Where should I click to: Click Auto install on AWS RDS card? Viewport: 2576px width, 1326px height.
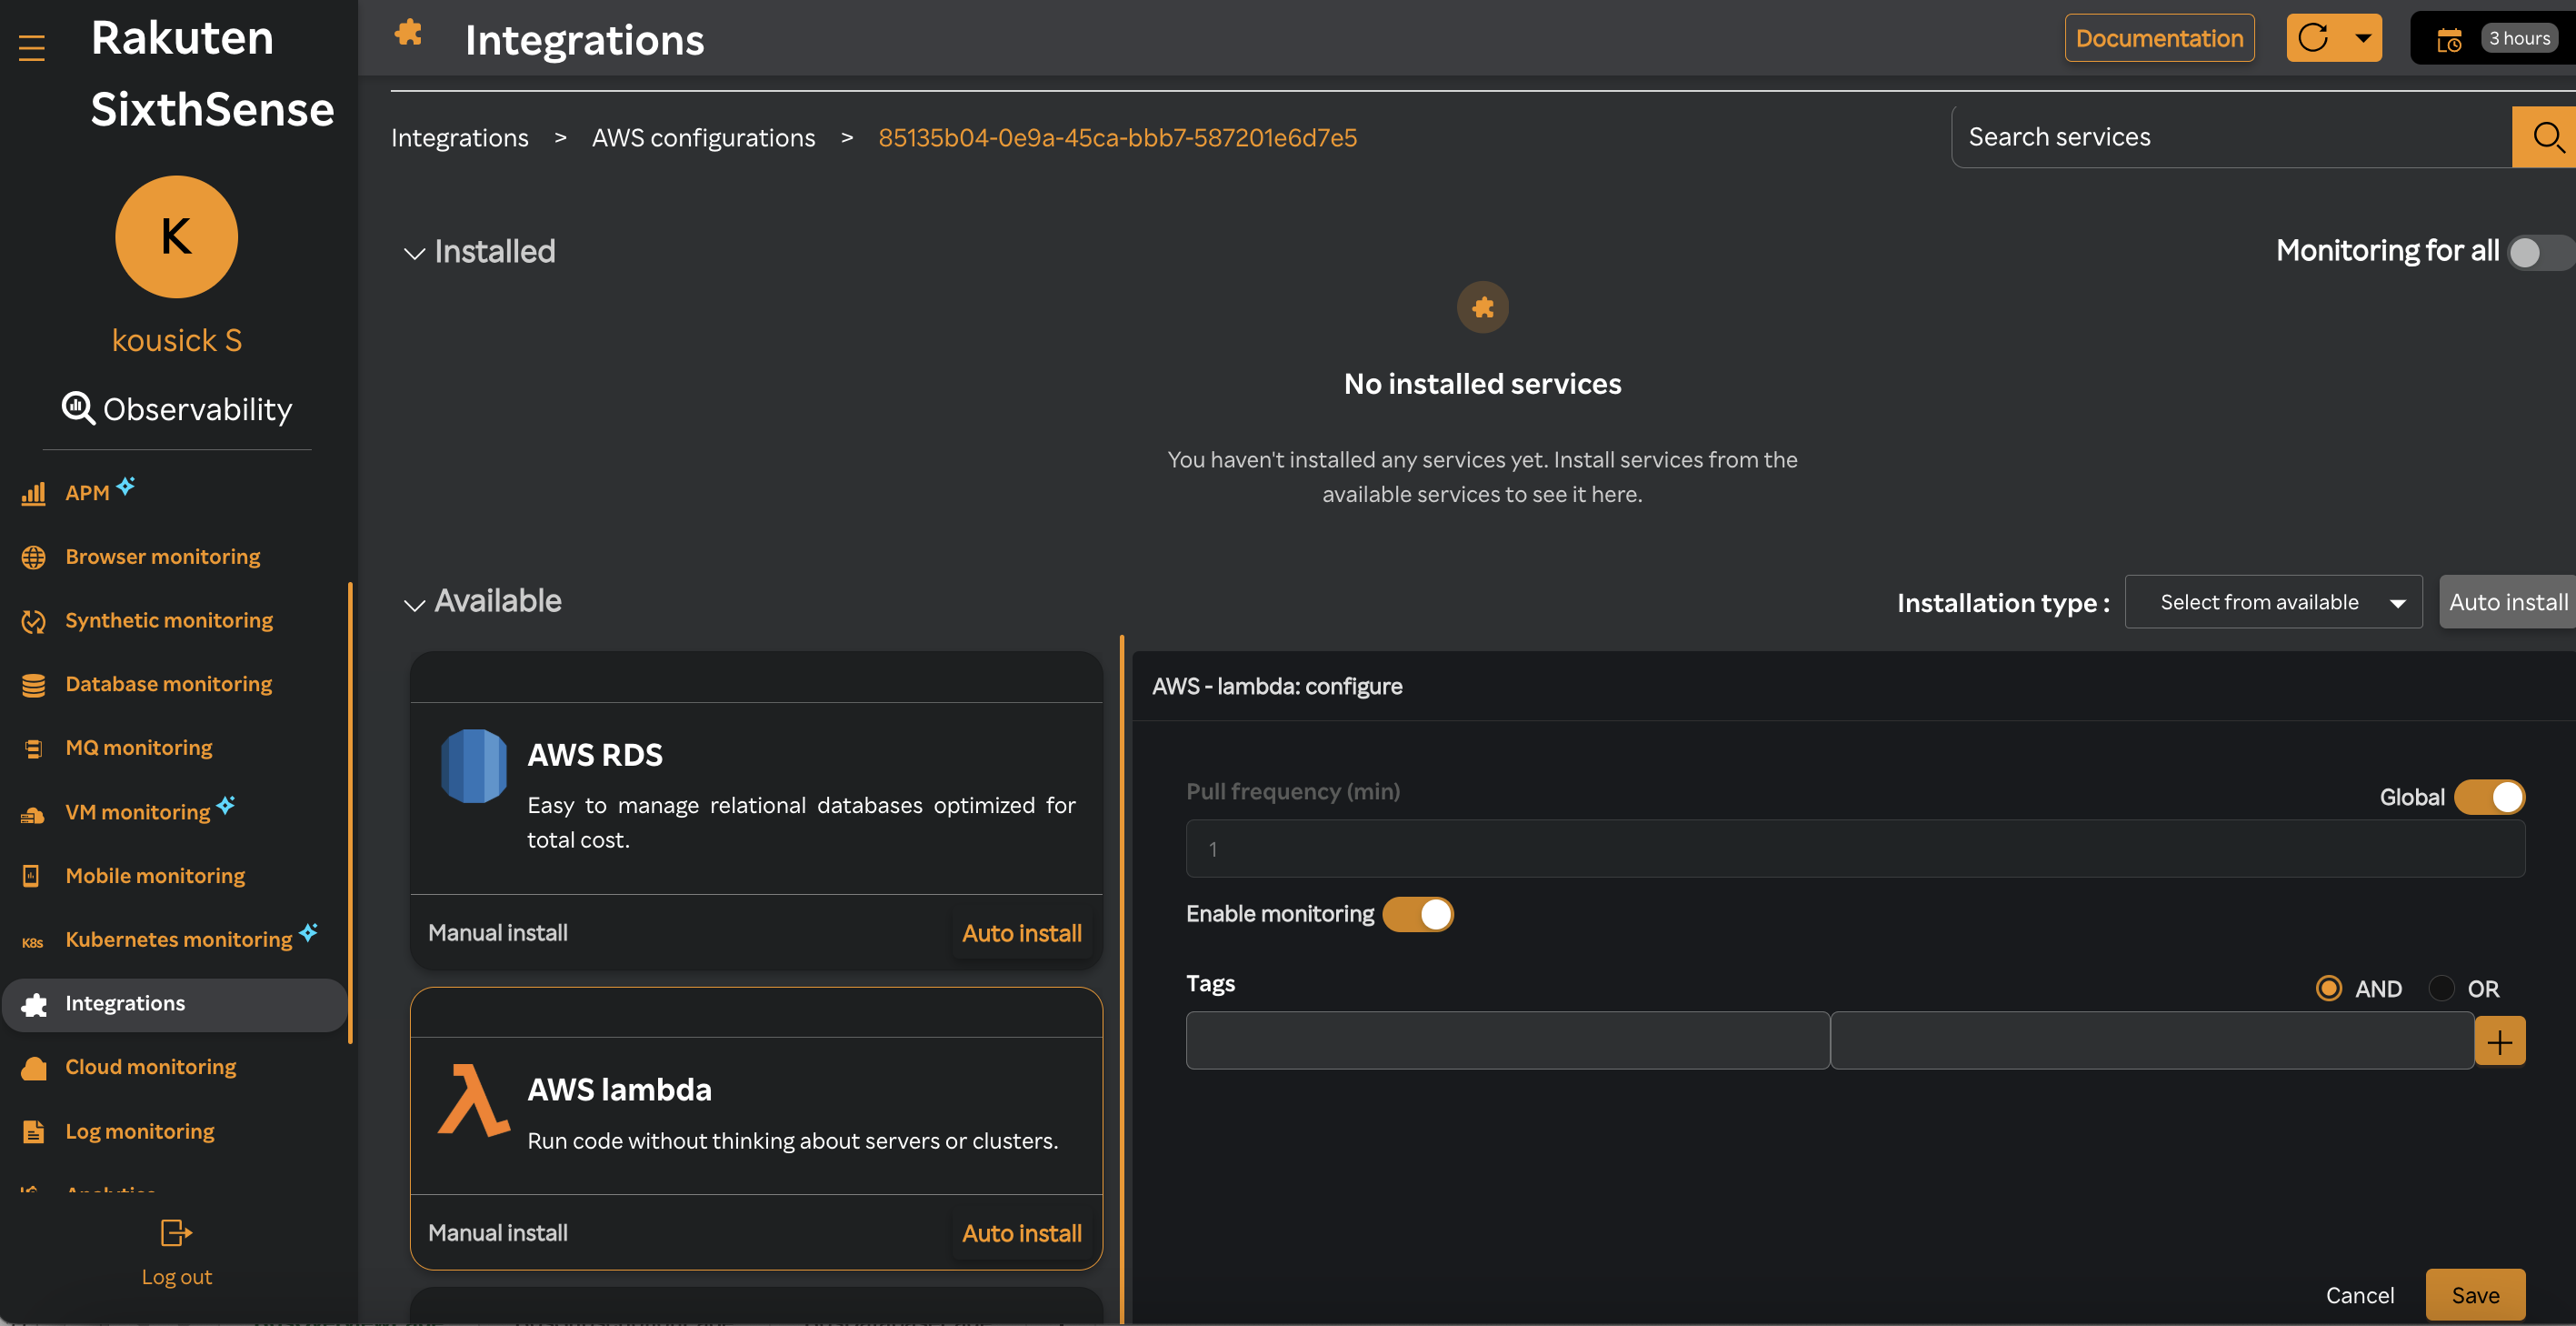click(1021, 933)
